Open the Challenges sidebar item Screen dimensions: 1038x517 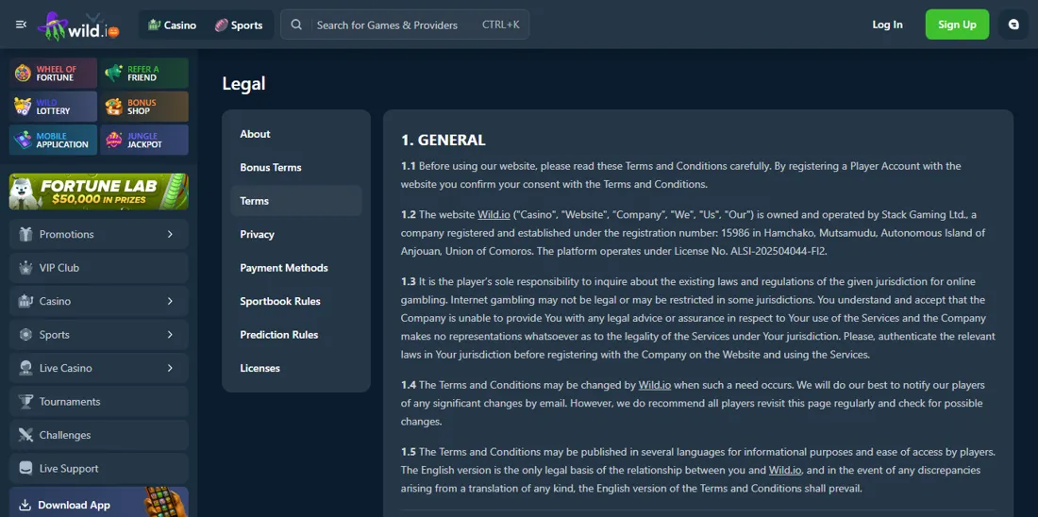99,435
